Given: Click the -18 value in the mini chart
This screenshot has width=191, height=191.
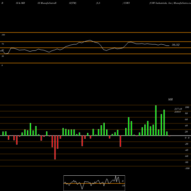Looking at the screenshot, I should pos(123,186).
